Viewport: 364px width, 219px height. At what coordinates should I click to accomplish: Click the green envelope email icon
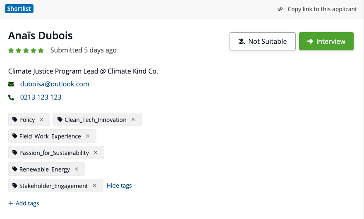point(11,84)
